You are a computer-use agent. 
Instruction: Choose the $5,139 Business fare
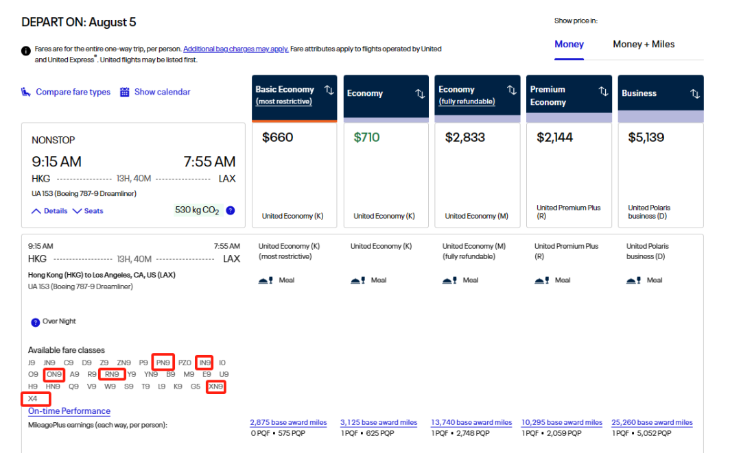pyautogui.click(x=661, y=175)
